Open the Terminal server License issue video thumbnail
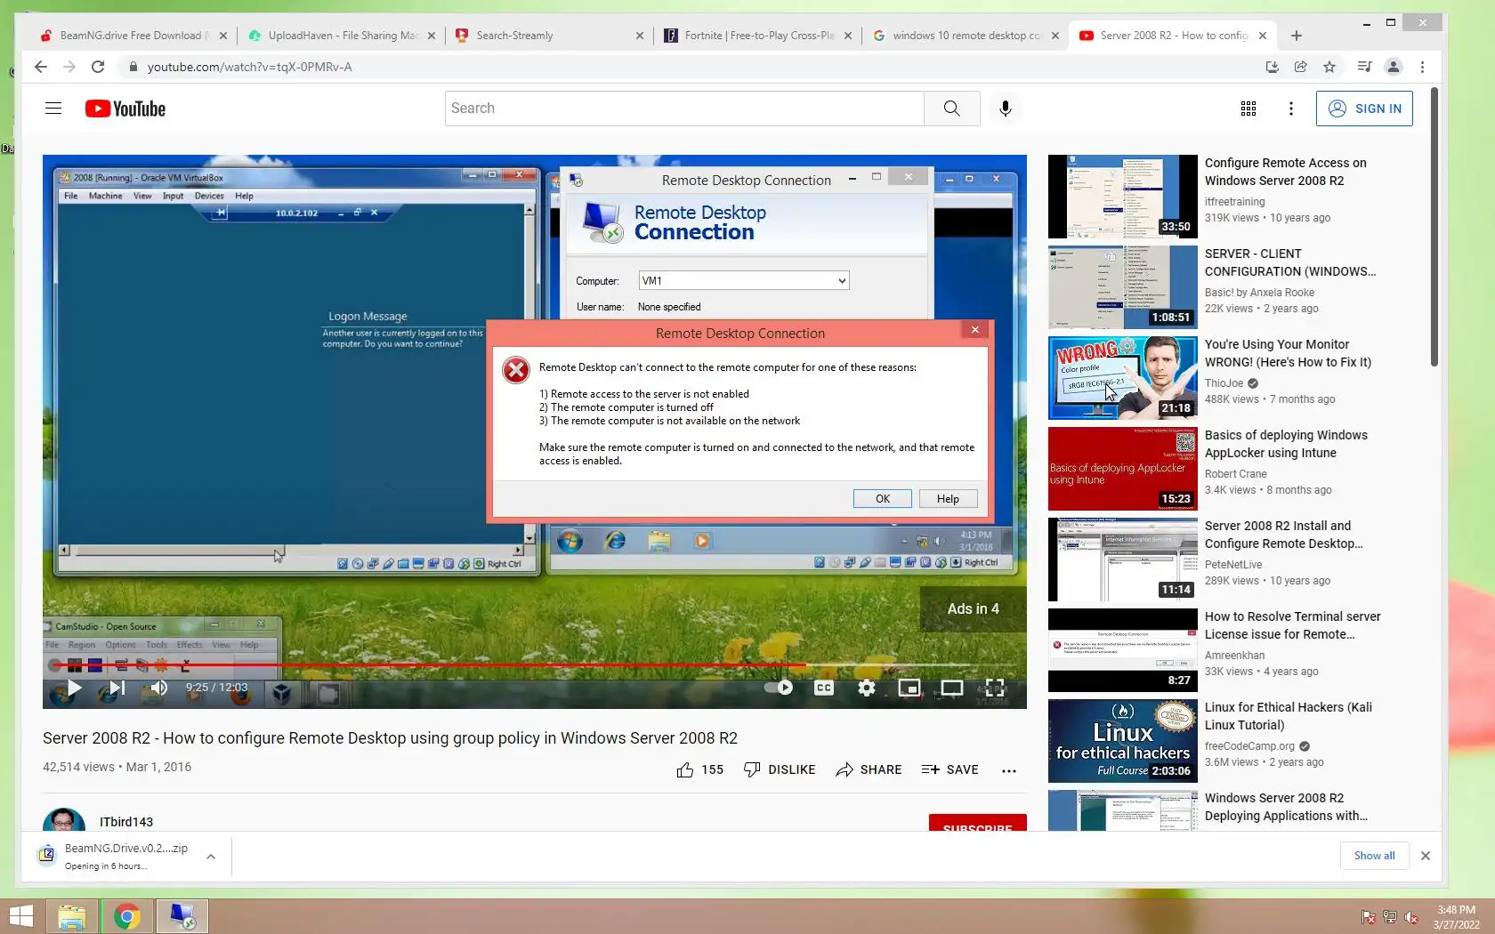Viewport: 1495px width, 934px height. (x=1123, y=649)
